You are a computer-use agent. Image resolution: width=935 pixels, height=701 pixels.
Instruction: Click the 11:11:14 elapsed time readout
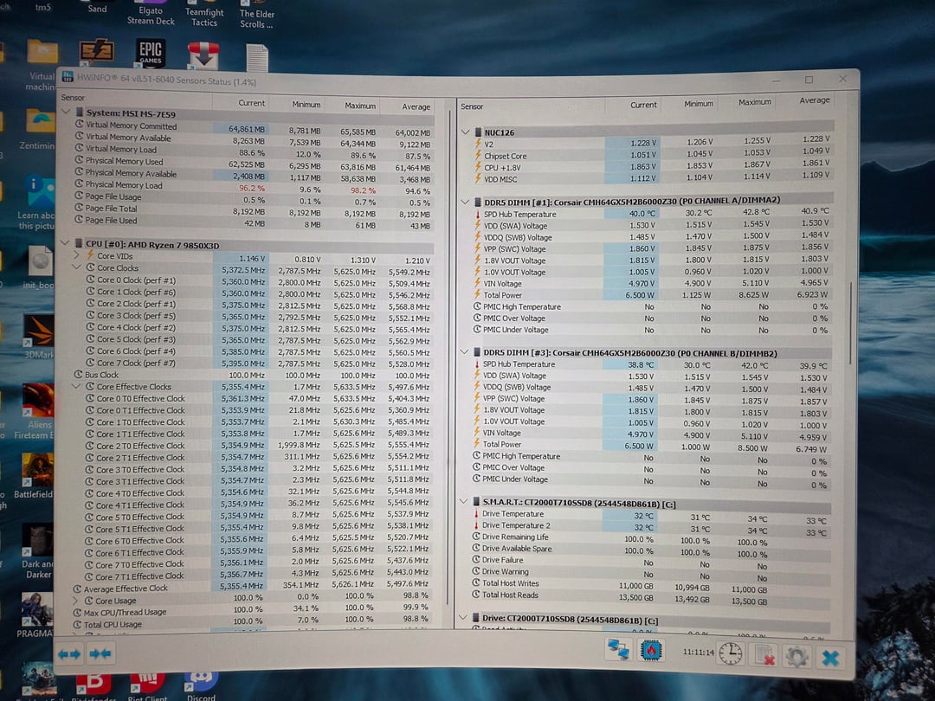(698, 653)
